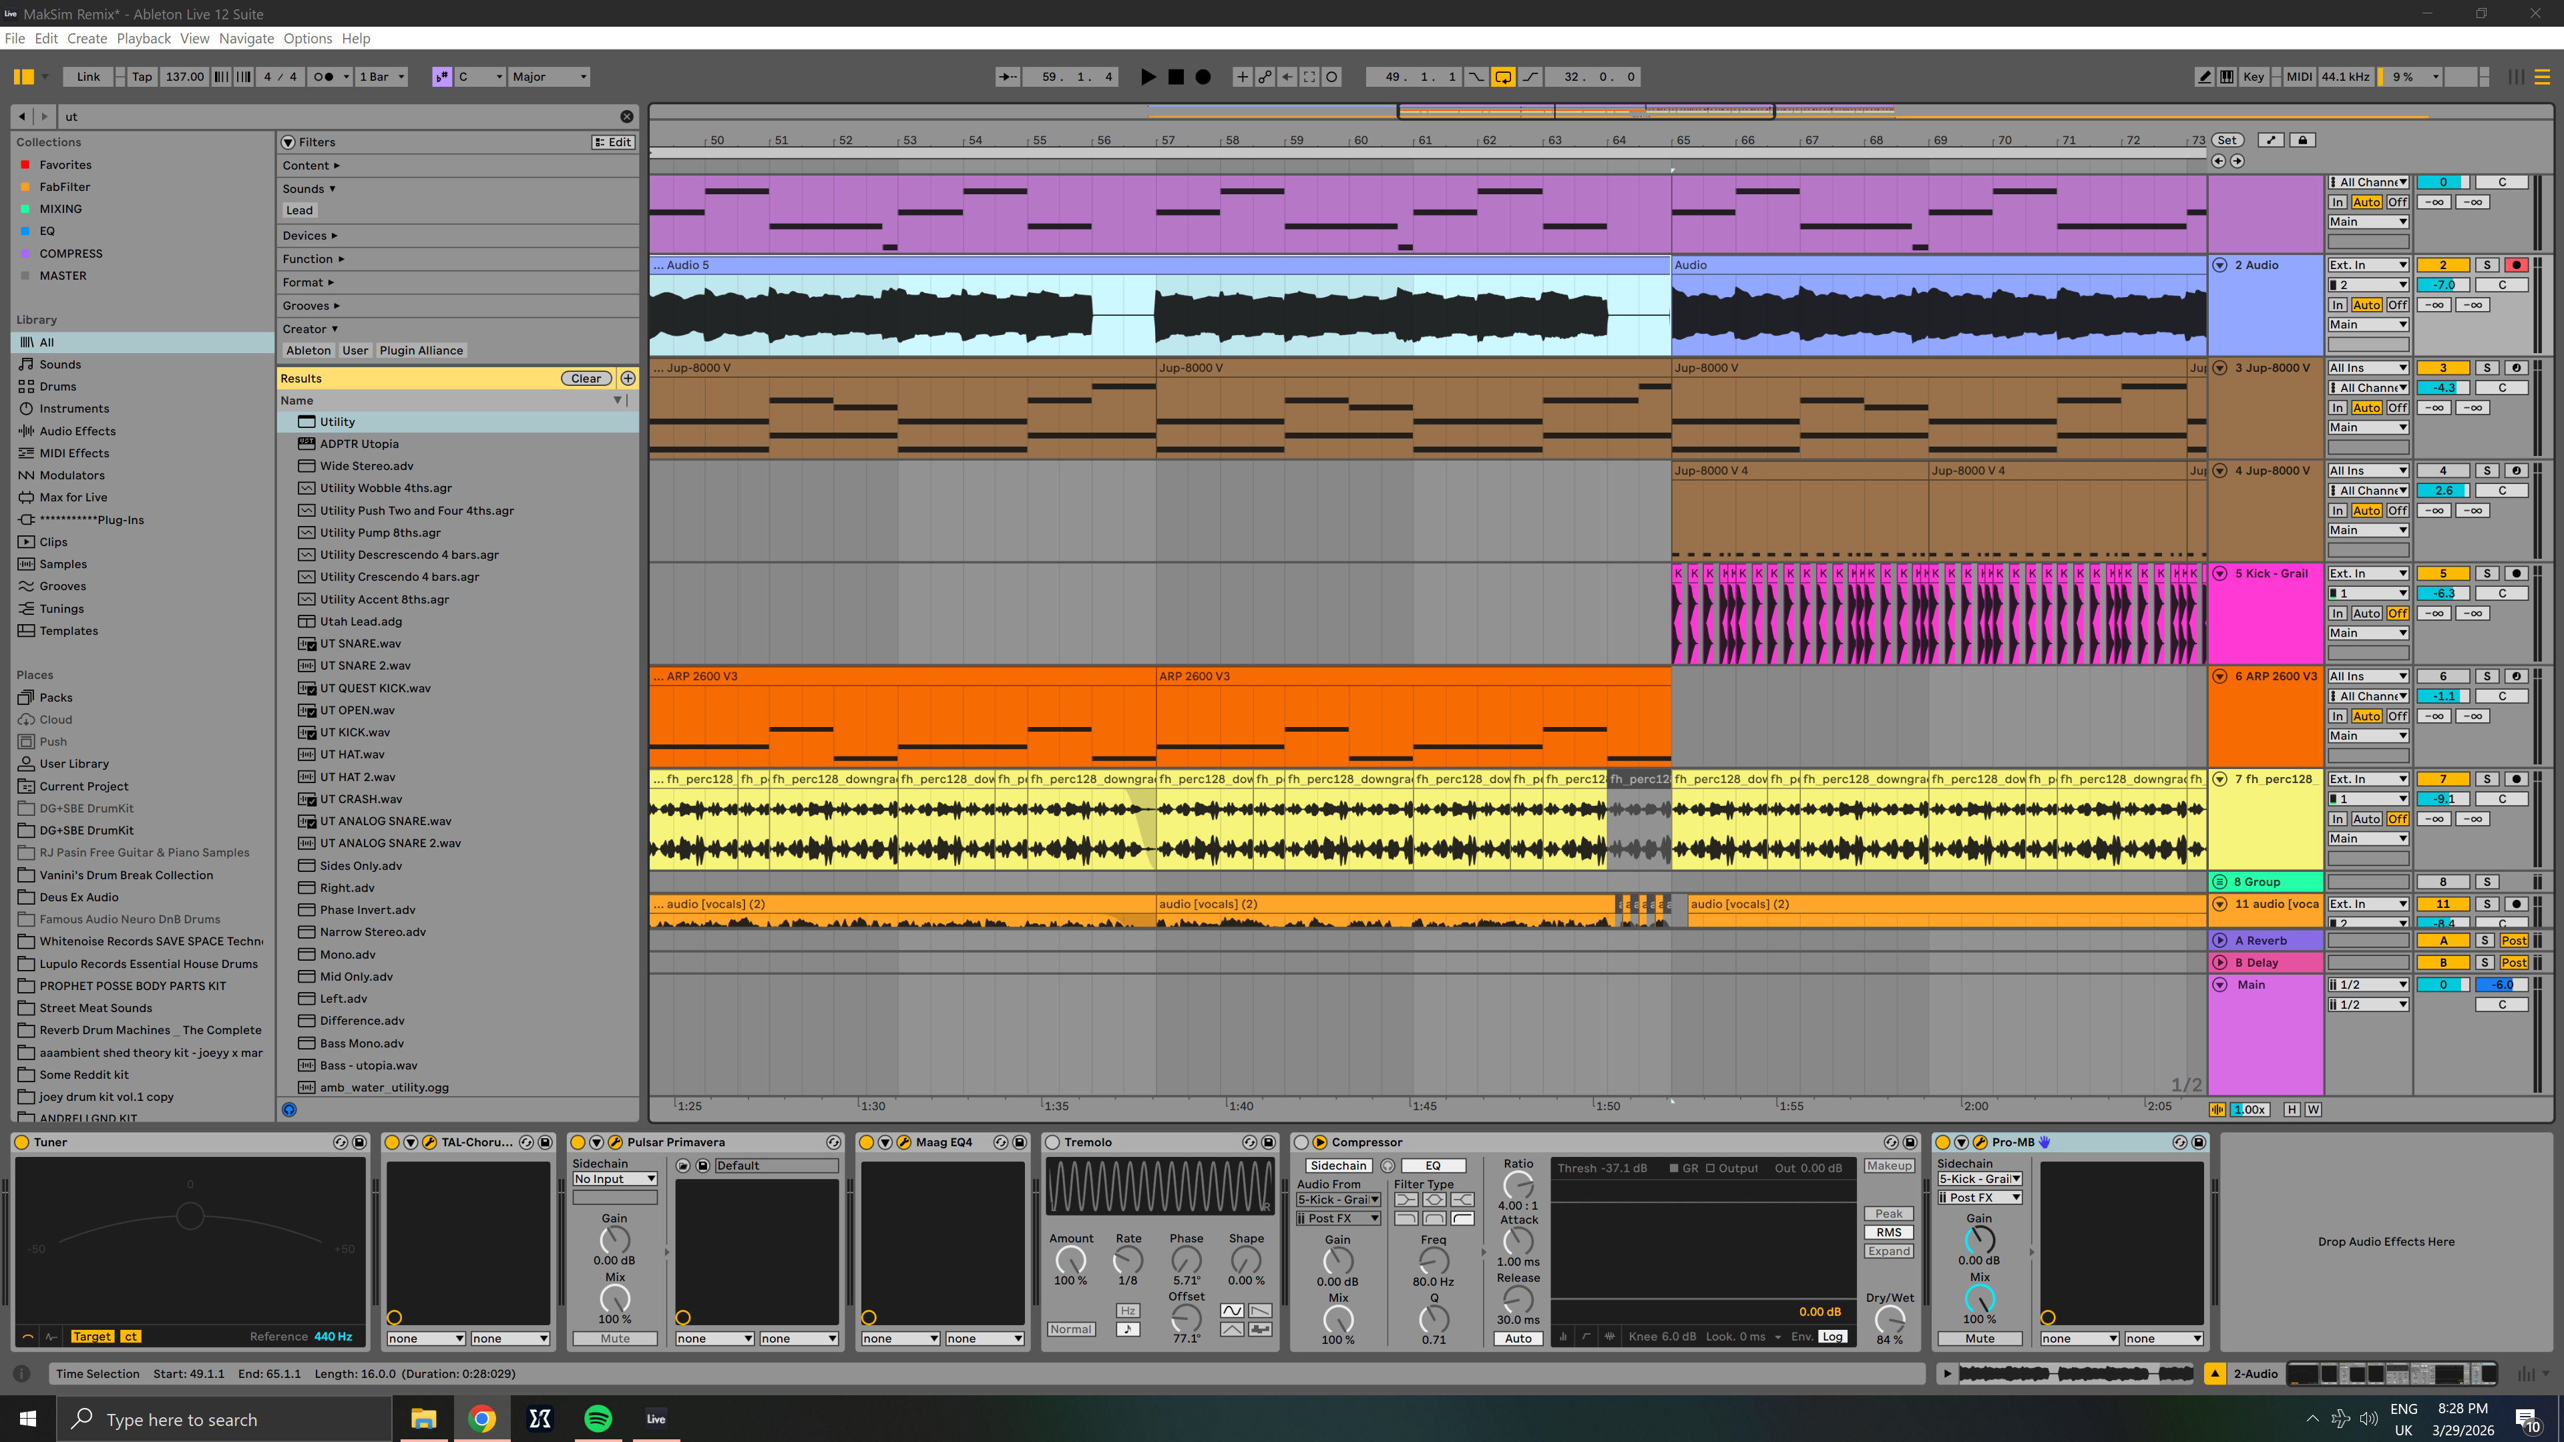Screen dimensions: 2564x1442
Task: Select Utility Pump 8ths.agr in results
Action: click(x=379, y=533)
